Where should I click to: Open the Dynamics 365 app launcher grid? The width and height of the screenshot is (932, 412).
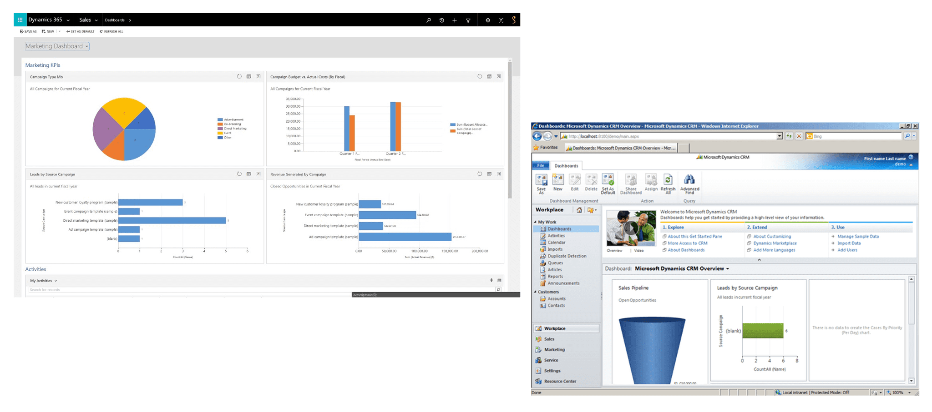click(x=20, y=20)
